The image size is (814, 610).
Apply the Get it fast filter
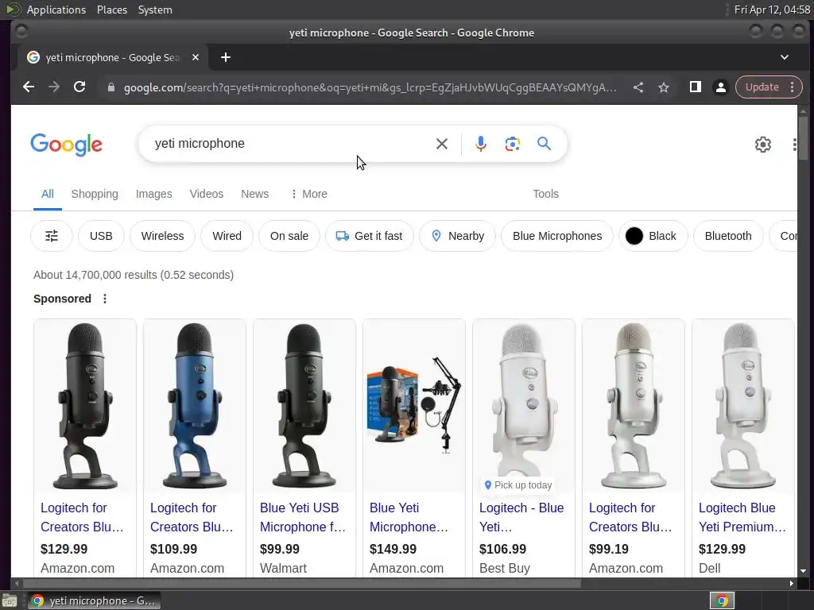click(370, 236)
